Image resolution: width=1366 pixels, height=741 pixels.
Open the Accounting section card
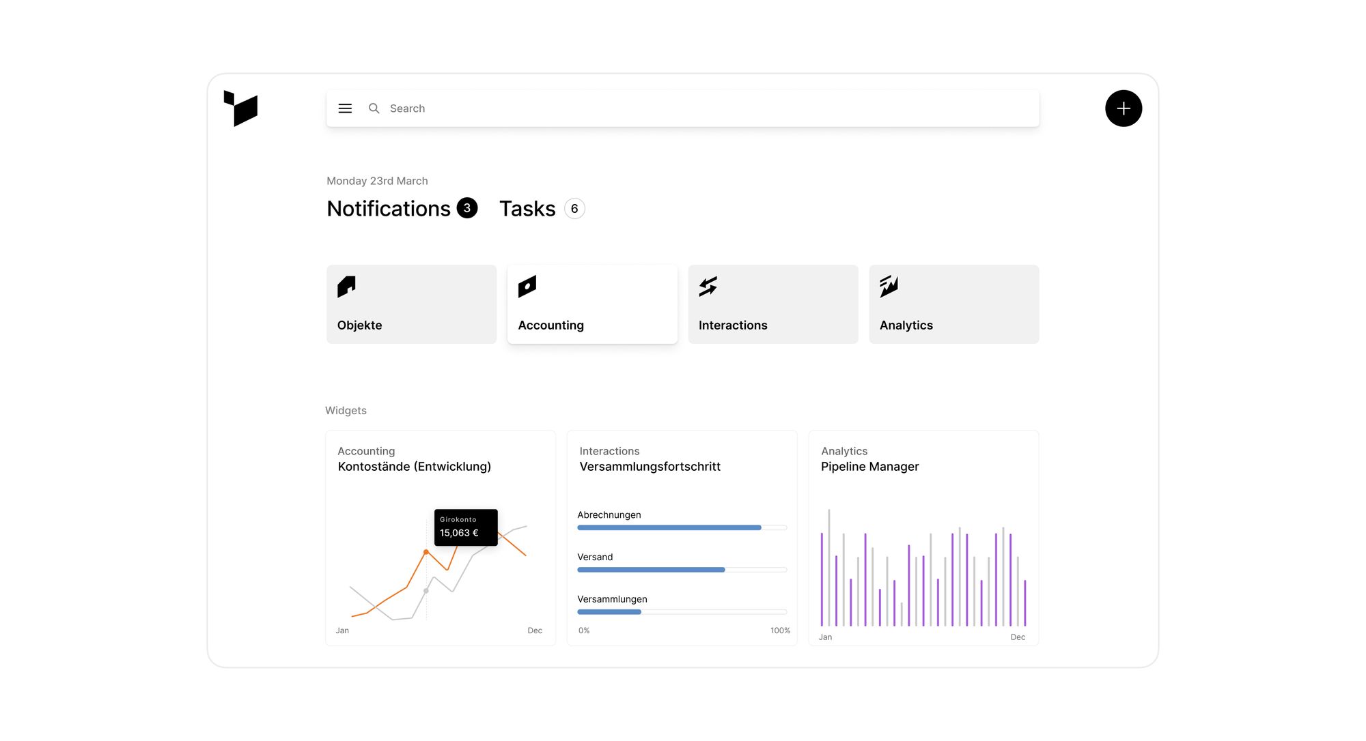point(592,304)
